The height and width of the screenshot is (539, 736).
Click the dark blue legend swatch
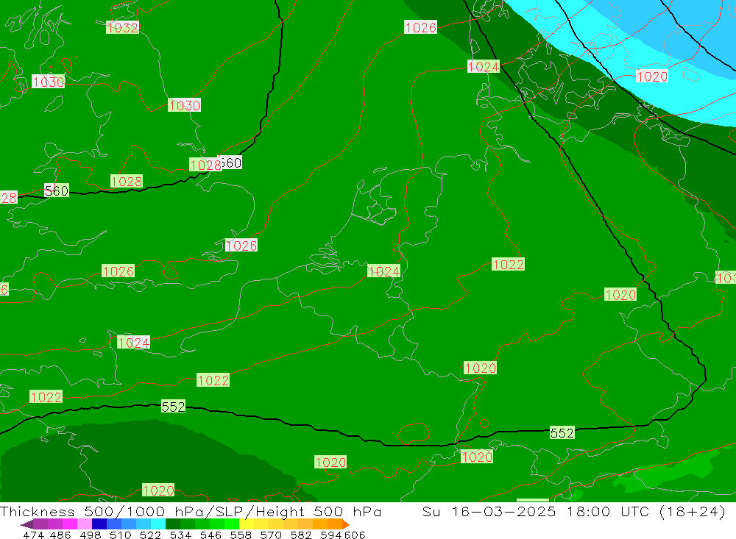(x=99, y=524)
